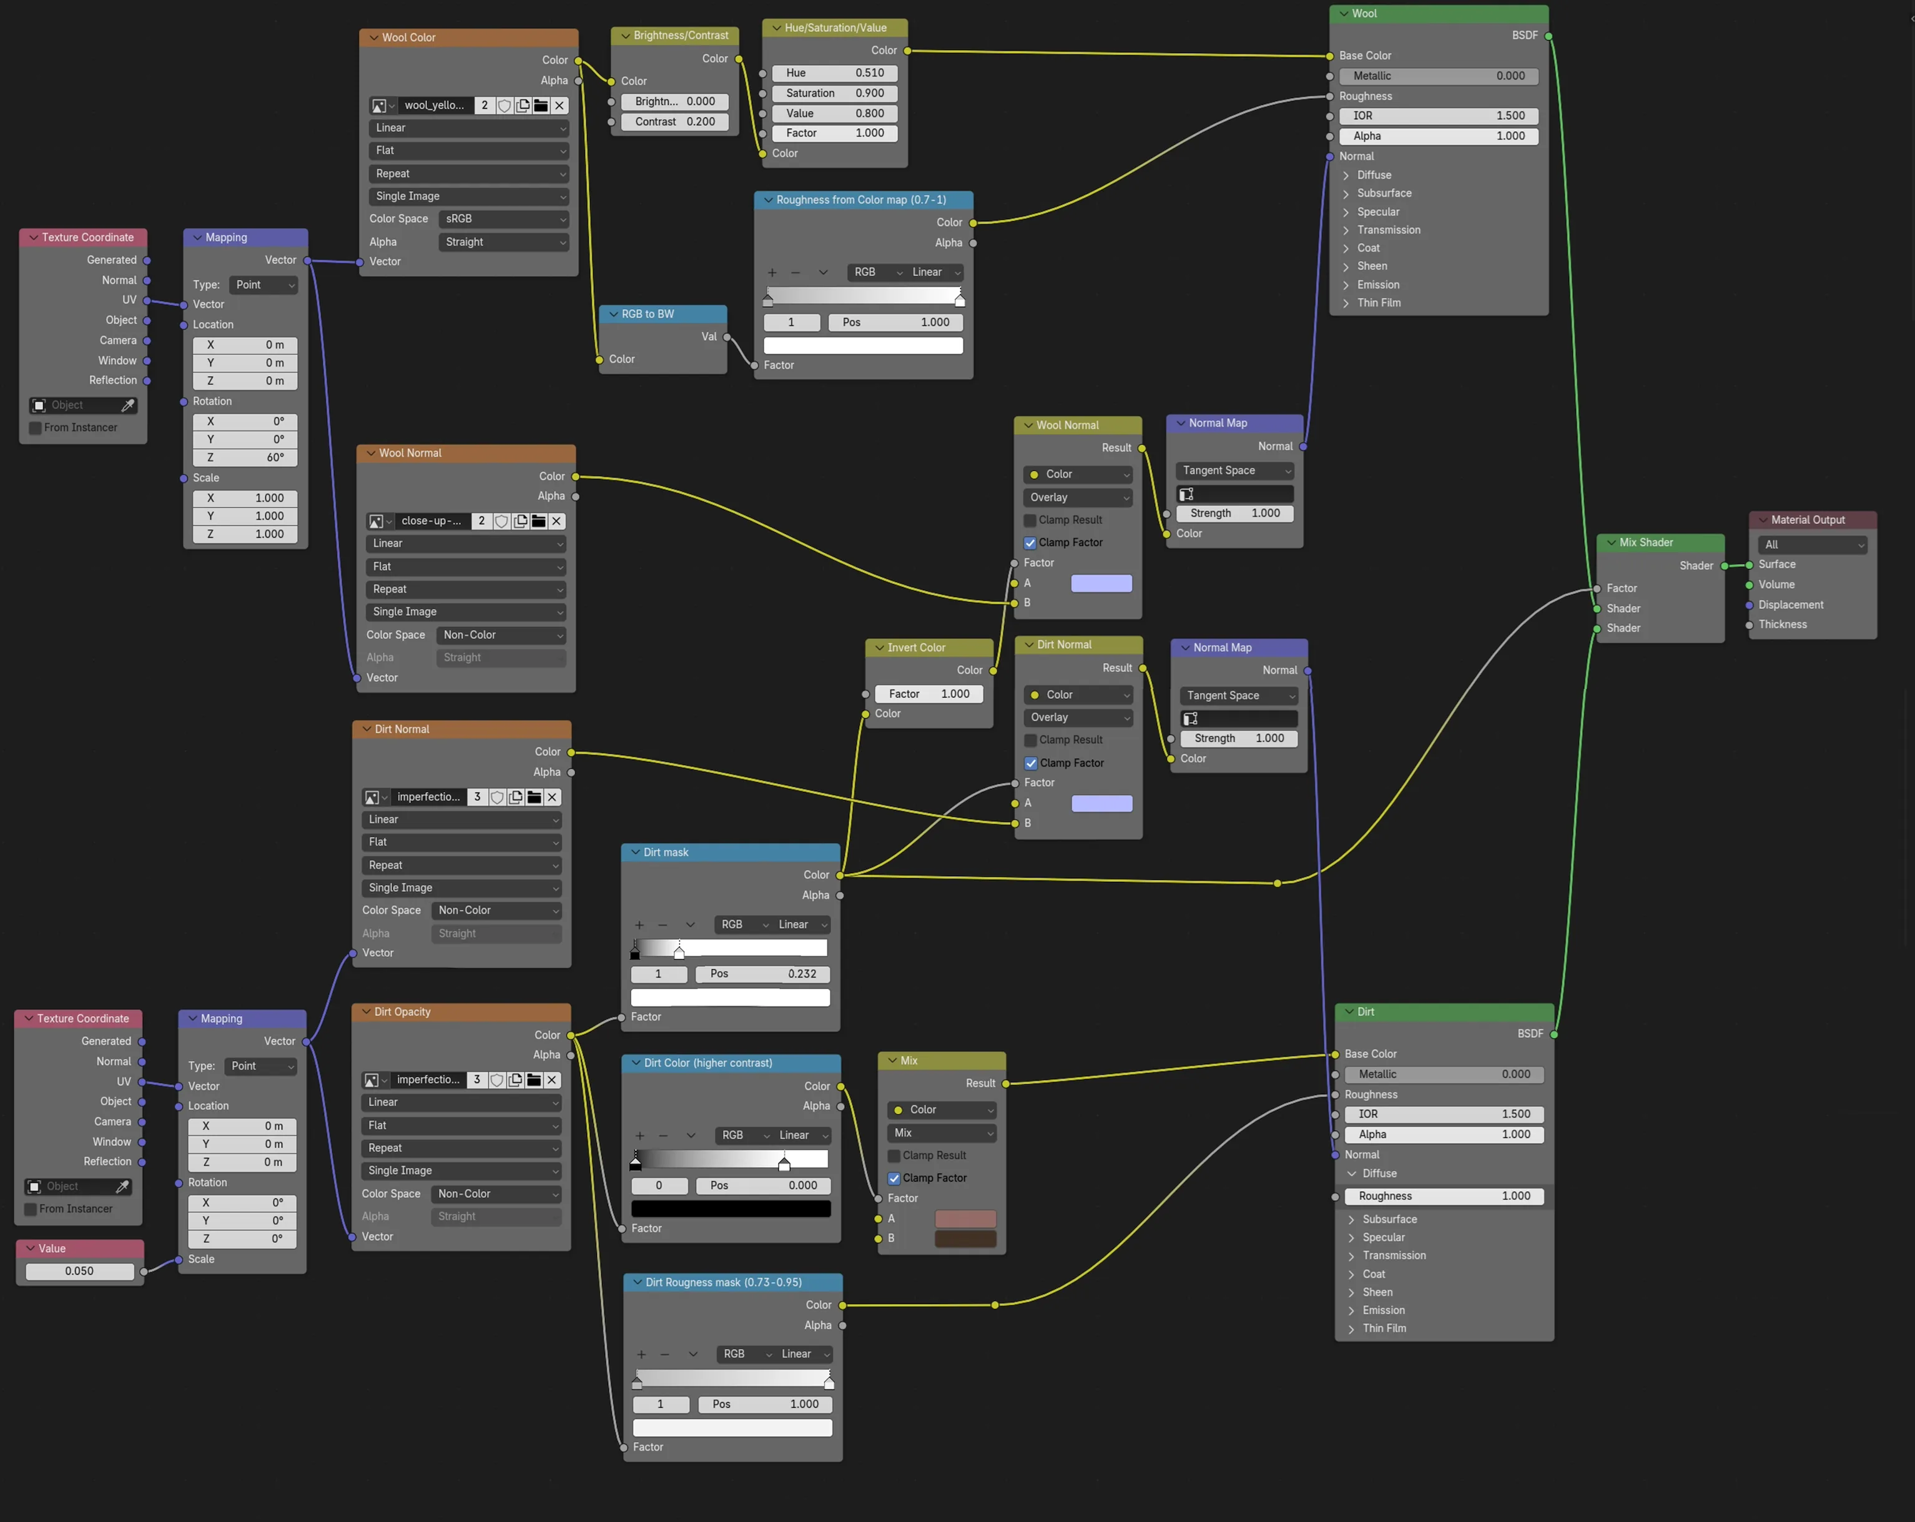Browse image datablock in Wool Color node
Screen dimensions: 1915x1522
(x=383, y=105)
